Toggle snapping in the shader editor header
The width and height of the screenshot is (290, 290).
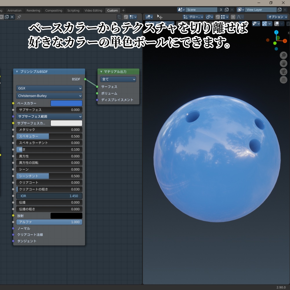click(126, 17)
